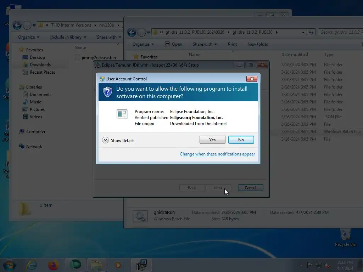363x272 pixels.
Task: Click Yes in User Account Control
Action: click(x=212, y=140)
